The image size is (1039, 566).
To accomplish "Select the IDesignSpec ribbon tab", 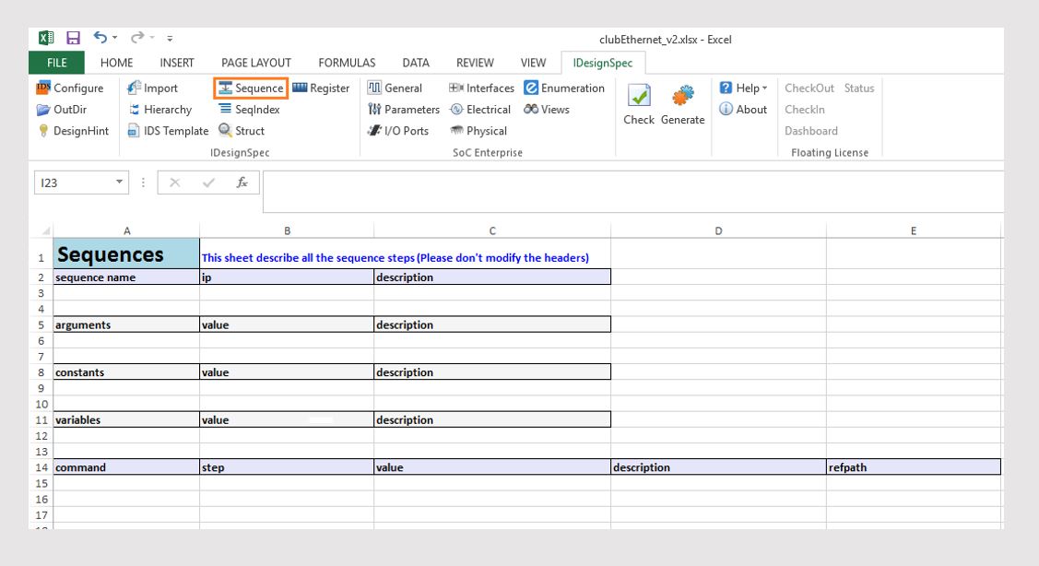I will pyautogui.click(x=603, y=63).
